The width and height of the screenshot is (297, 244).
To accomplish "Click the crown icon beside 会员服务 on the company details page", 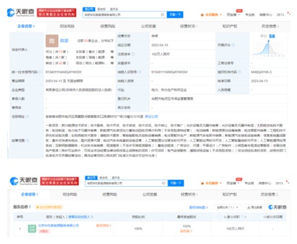I will coord(202,15).
